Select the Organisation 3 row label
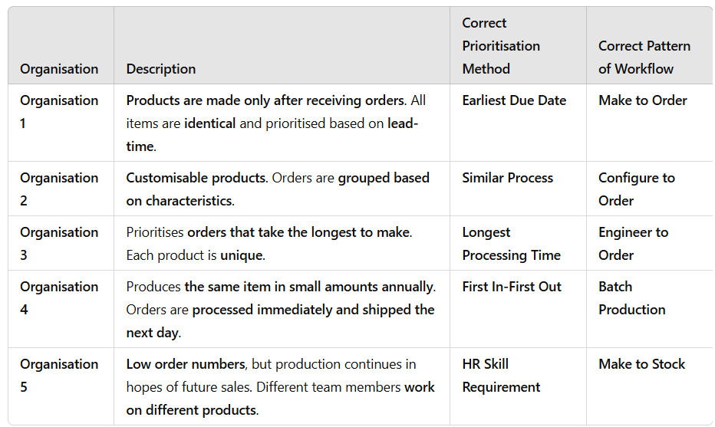Screen dimensions: 715x427 click(x=59, y=243)
